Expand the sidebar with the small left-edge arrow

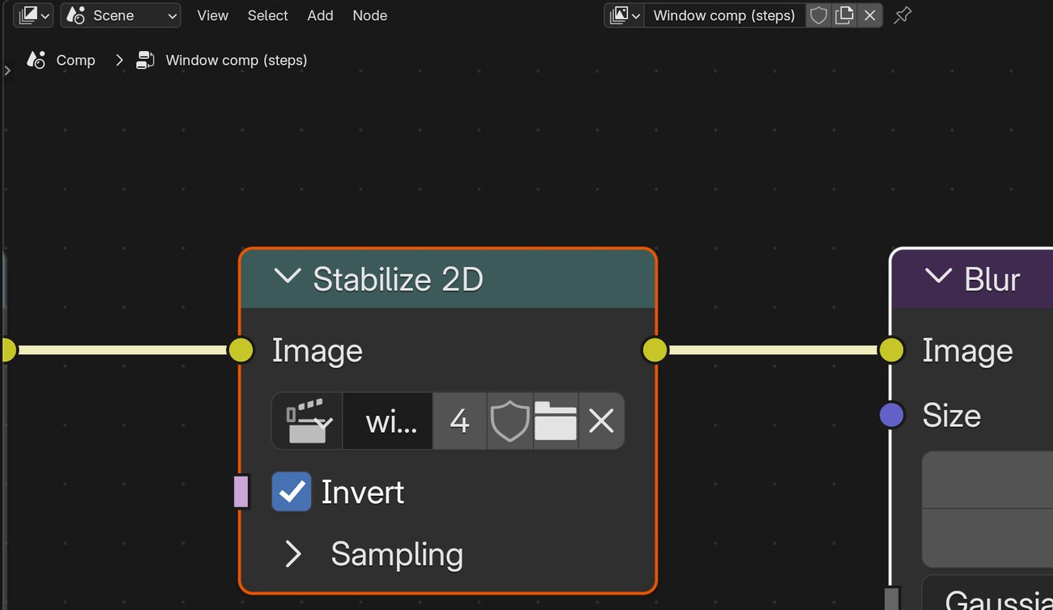[x=7, y=70]
